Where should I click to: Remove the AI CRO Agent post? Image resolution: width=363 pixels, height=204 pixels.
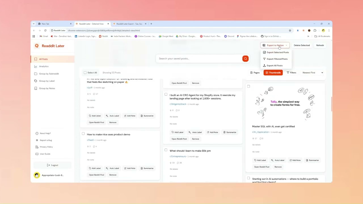pos(195,139)
